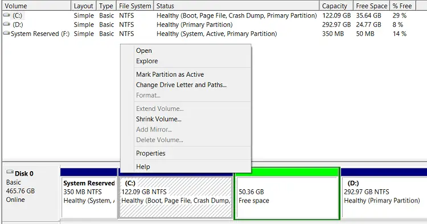Screen dimensions: 427x224
Task: Choose Change Drive Letter and Paths
Action: (182, 85)
